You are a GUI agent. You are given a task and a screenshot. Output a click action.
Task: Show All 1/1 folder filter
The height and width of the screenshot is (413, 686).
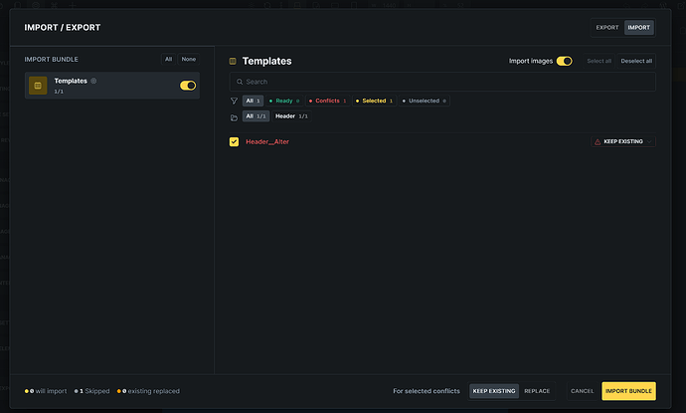point(256,116)
